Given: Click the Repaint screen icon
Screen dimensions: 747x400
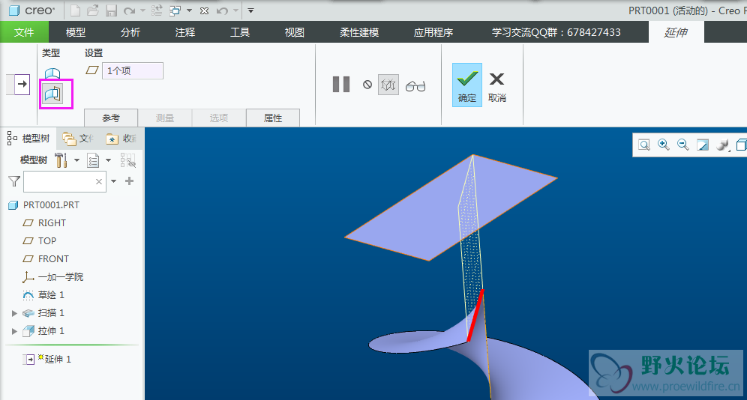Looking at the screenshot, I should (703, 145).
